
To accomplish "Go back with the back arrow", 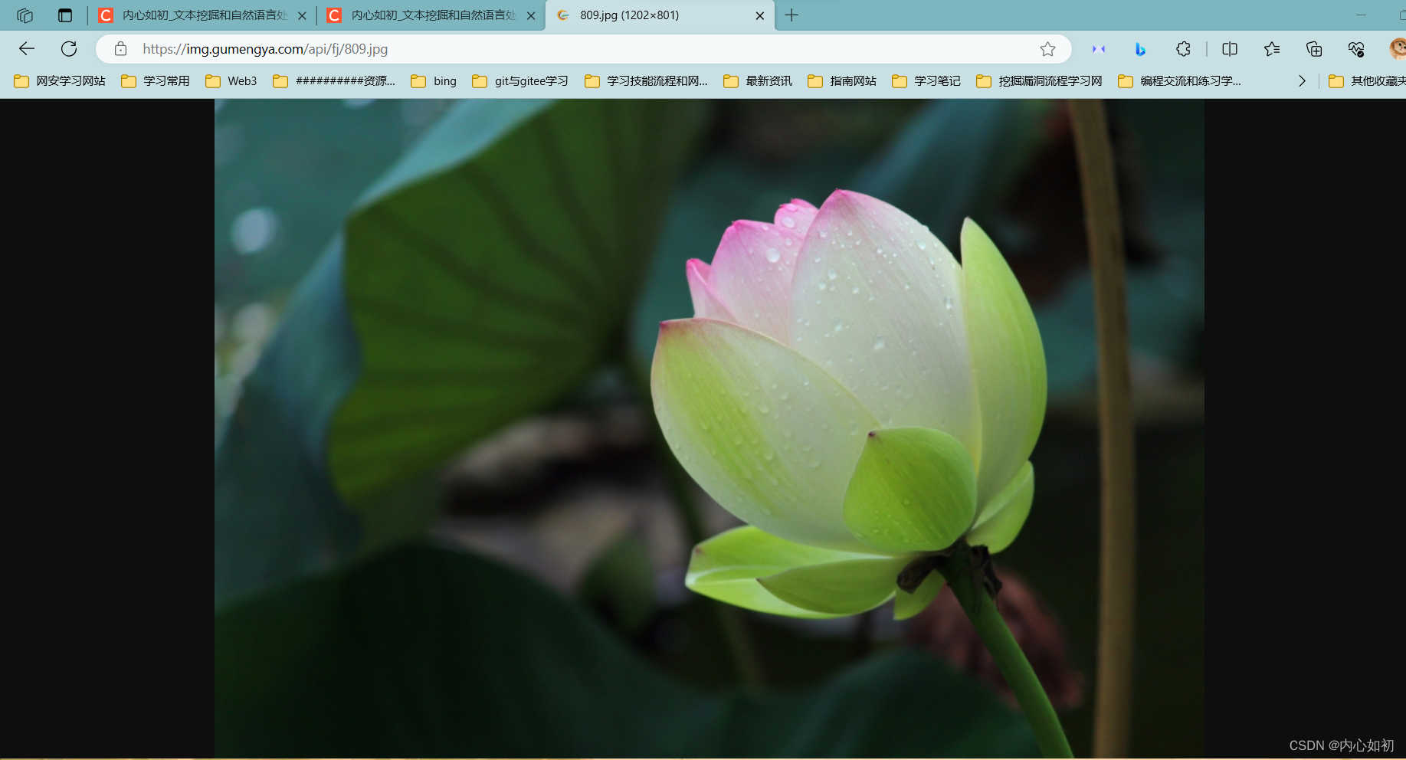I will (27, 49).
